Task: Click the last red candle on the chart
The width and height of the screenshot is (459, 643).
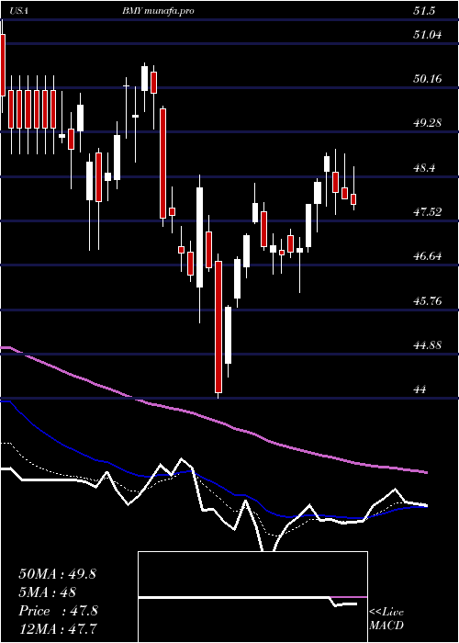Action: coord(353,199)
